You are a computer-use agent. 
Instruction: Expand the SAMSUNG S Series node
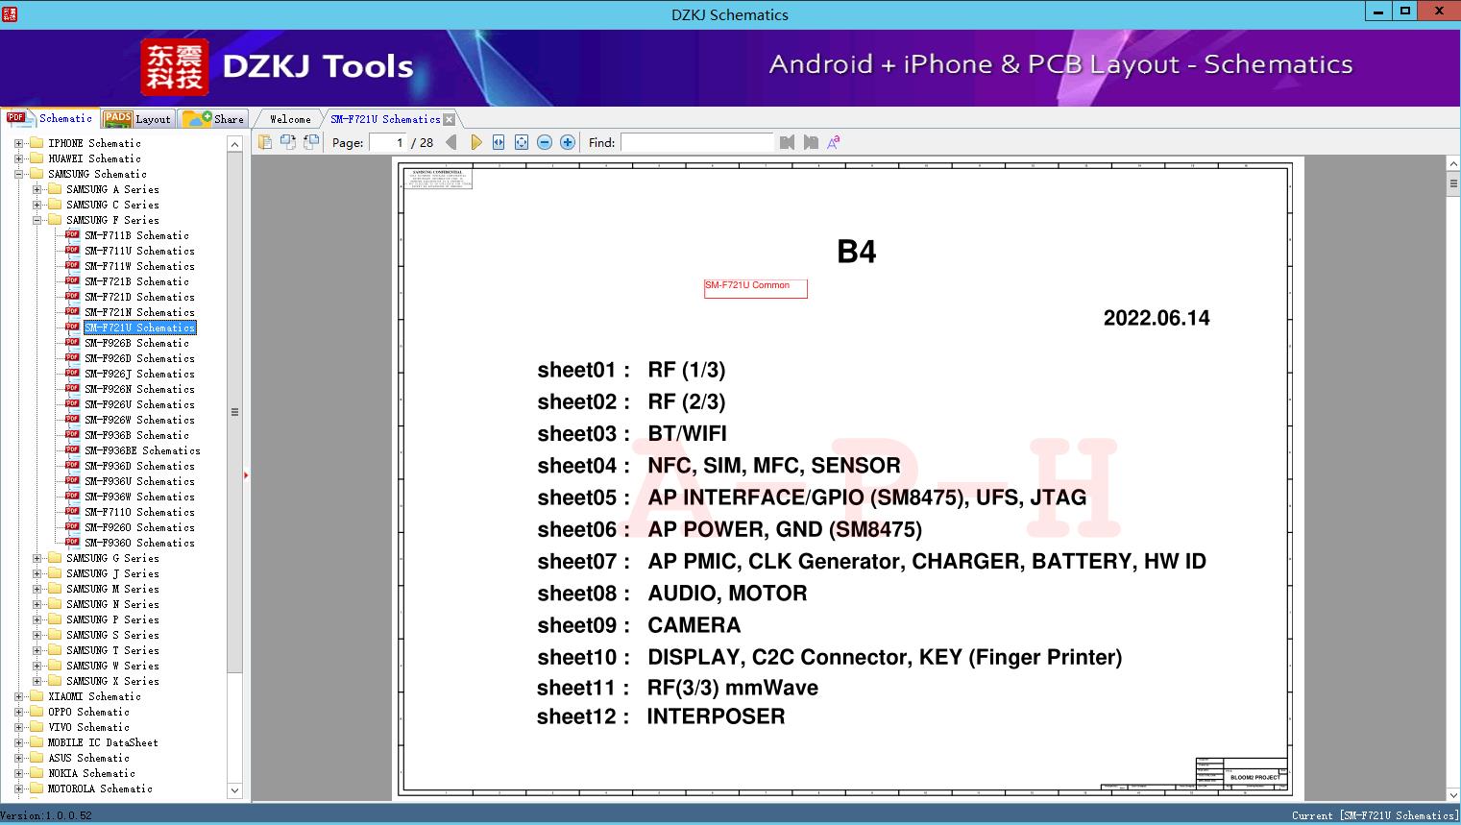(x=37, y=635)
